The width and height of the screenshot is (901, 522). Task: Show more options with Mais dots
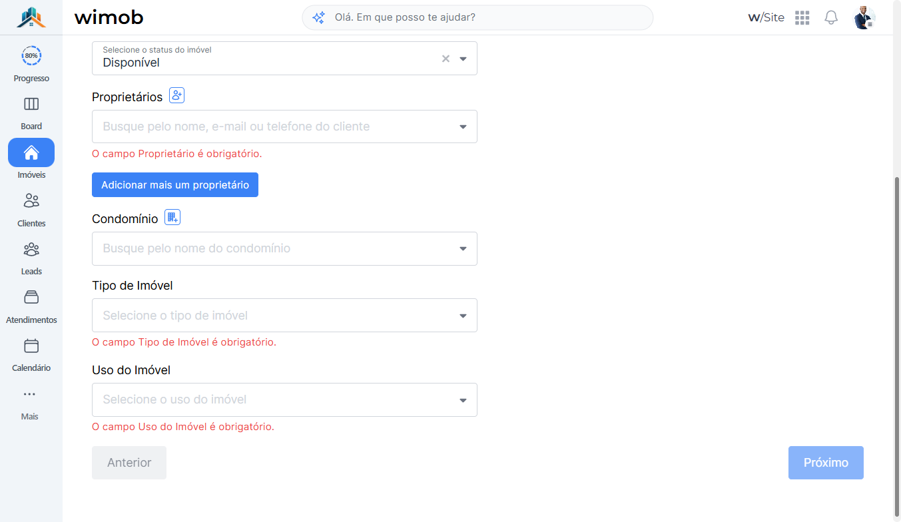click(29, 394)
